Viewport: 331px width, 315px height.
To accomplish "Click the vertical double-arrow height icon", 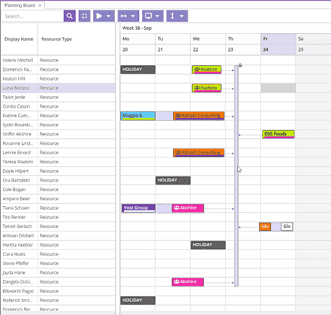I will pyautogui.click(x=172, y=16).
